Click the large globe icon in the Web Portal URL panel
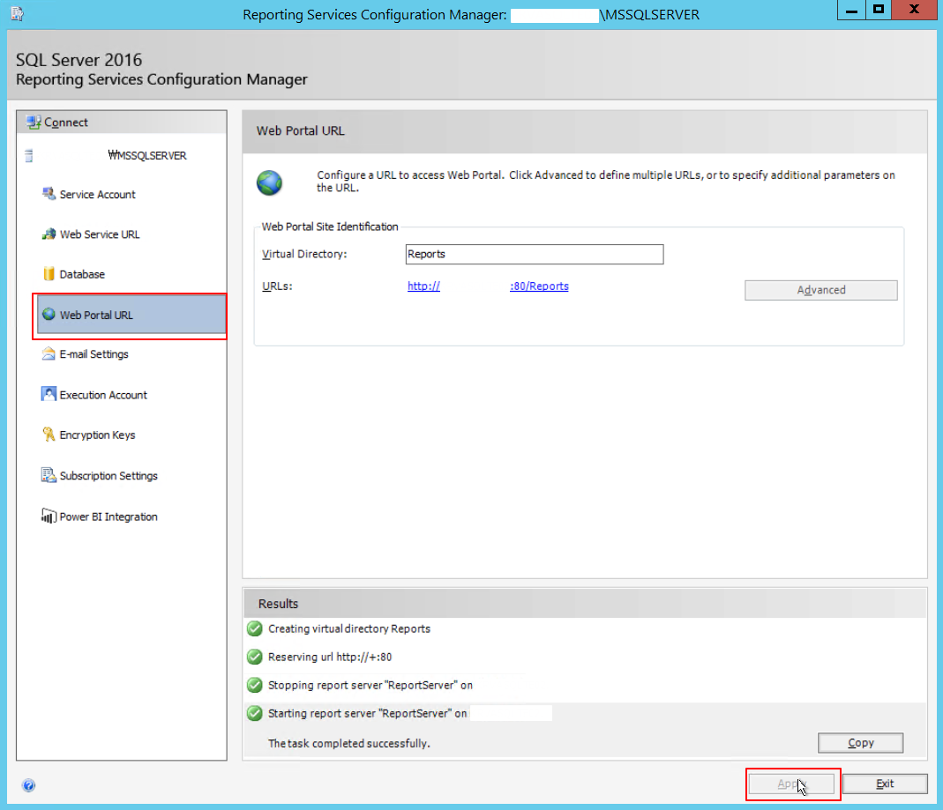The image size is (943, 810). point(269,182)
